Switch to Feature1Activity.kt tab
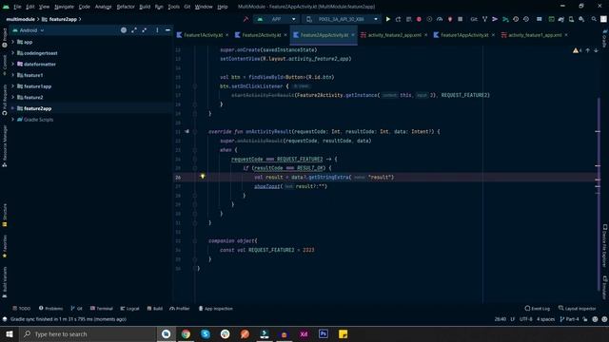Image resolution: width=609 pixels, height=342 pixels. 203,35
